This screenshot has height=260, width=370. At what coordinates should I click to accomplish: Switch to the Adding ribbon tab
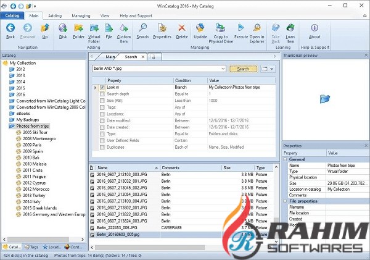[x=55, y=16]
